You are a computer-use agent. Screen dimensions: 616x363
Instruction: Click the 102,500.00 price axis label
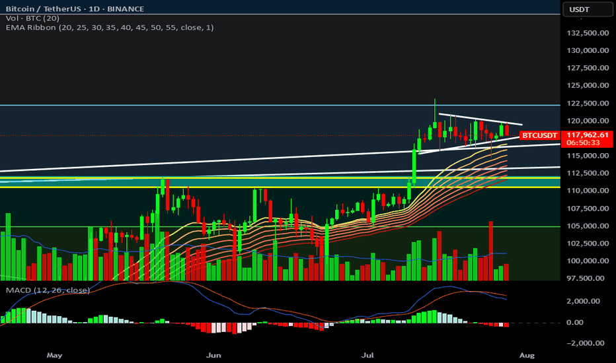click(588, 244)
